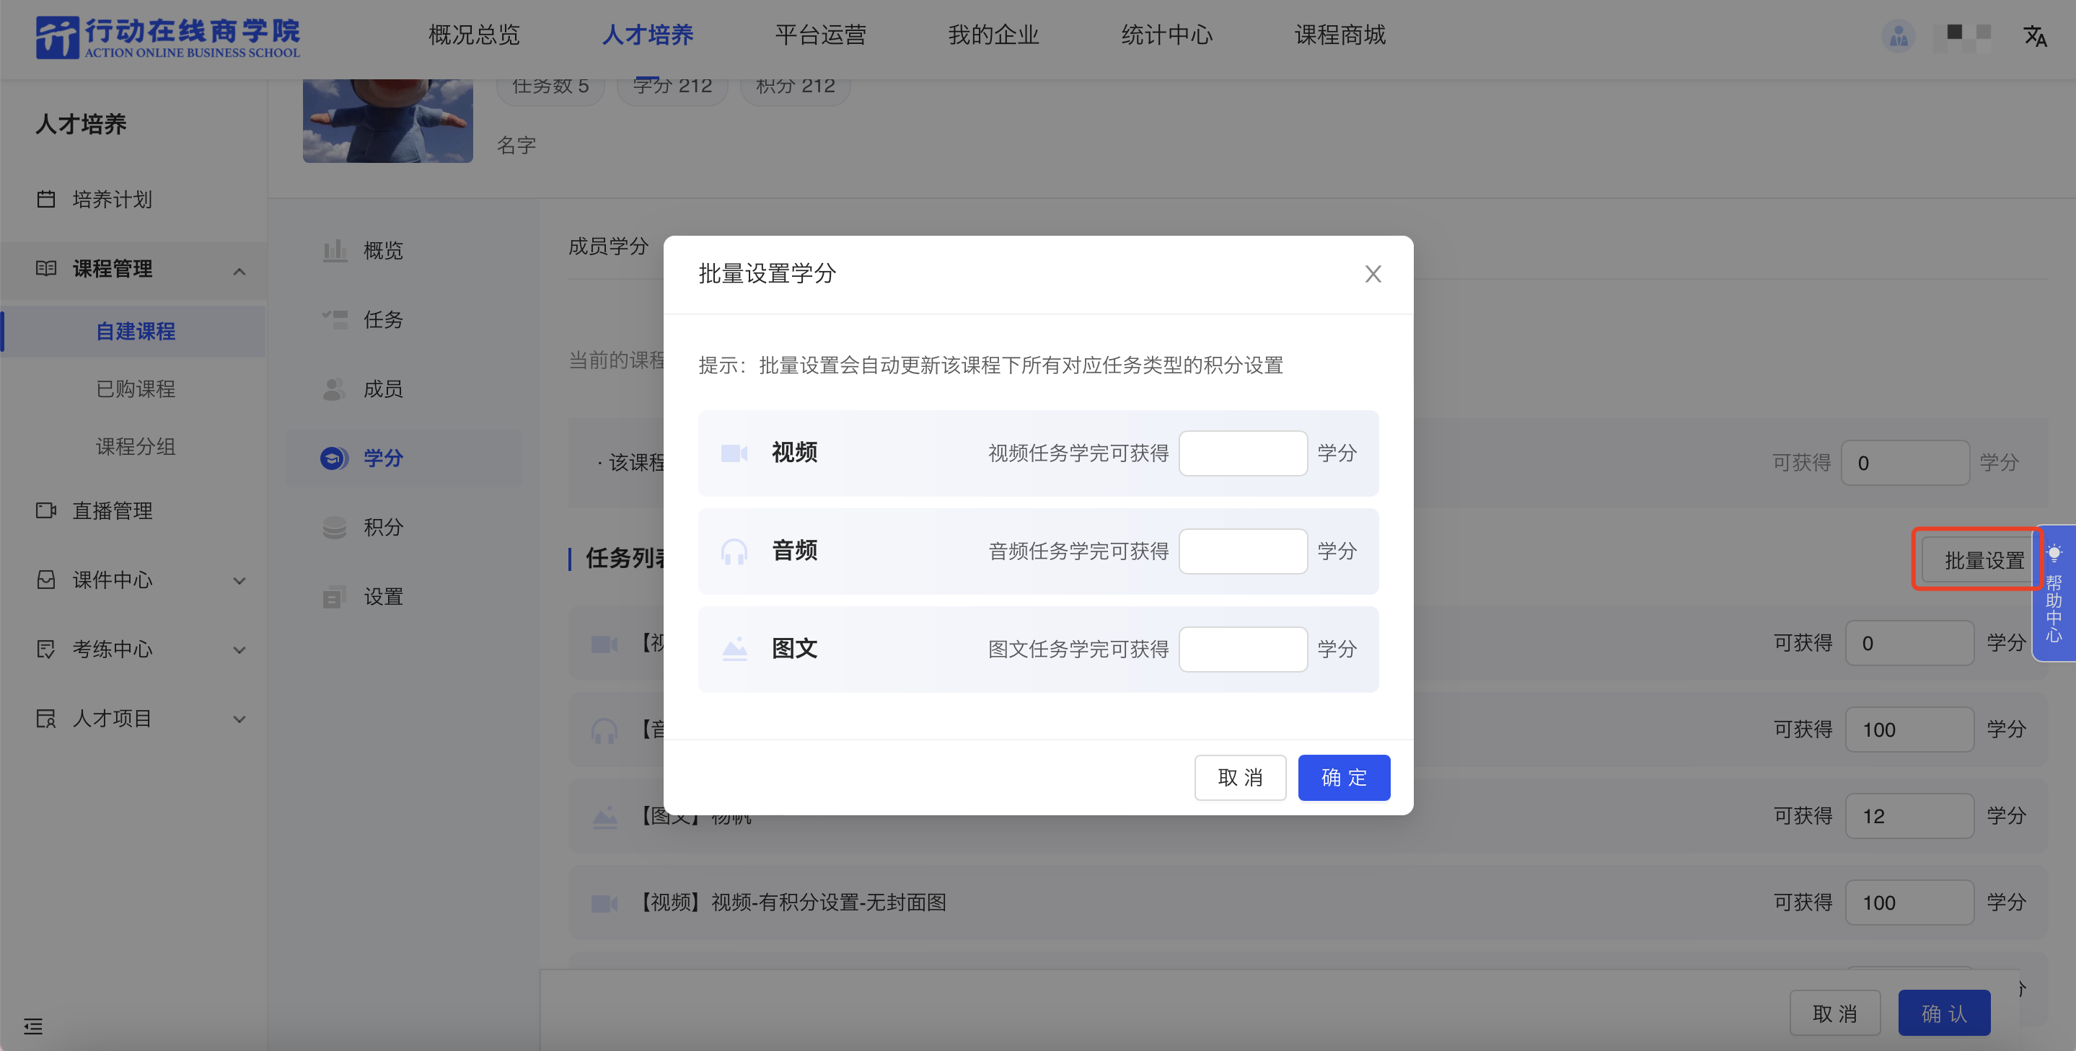
Task: Focus the 音频 credits input field
Action: tap(1243, 551)
